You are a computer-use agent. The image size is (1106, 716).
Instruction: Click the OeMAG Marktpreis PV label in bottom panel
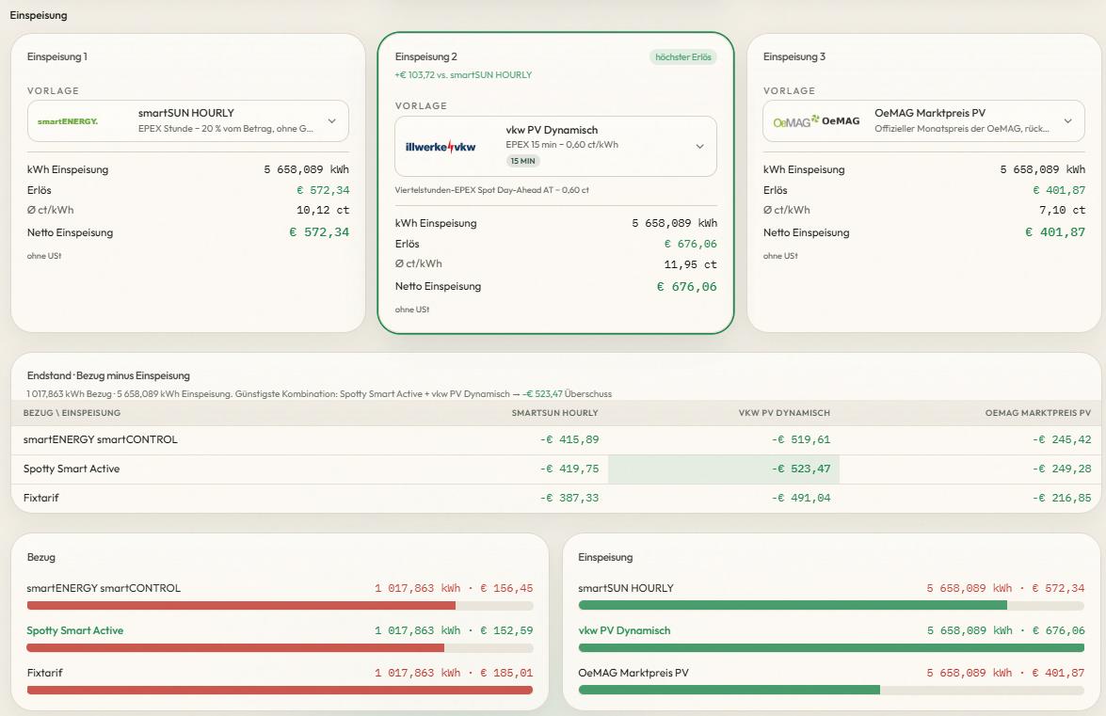pyautogui.click(x=633, y=673)
